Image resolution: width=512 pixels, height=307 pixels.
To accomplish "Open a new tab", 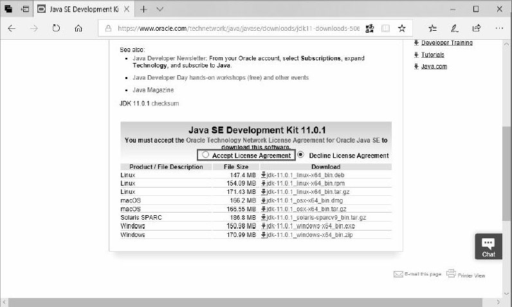I will tap(143, 9).
